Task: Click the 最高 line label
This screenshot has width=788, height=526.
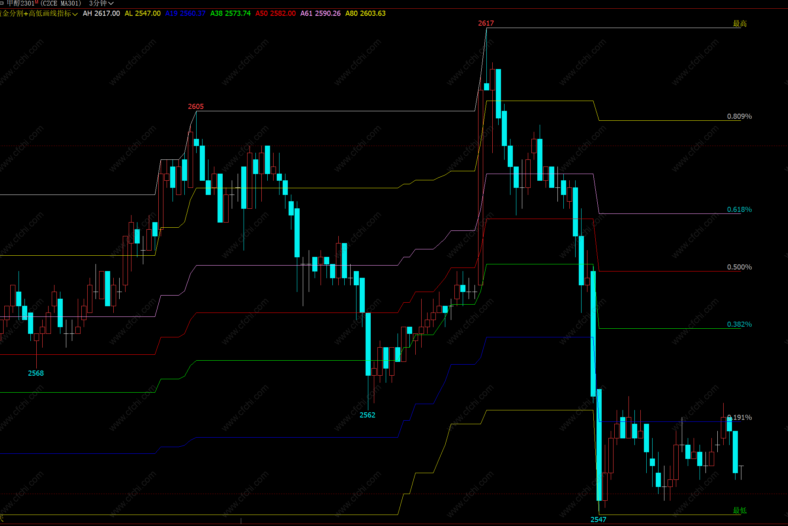Action: (739, 24)
